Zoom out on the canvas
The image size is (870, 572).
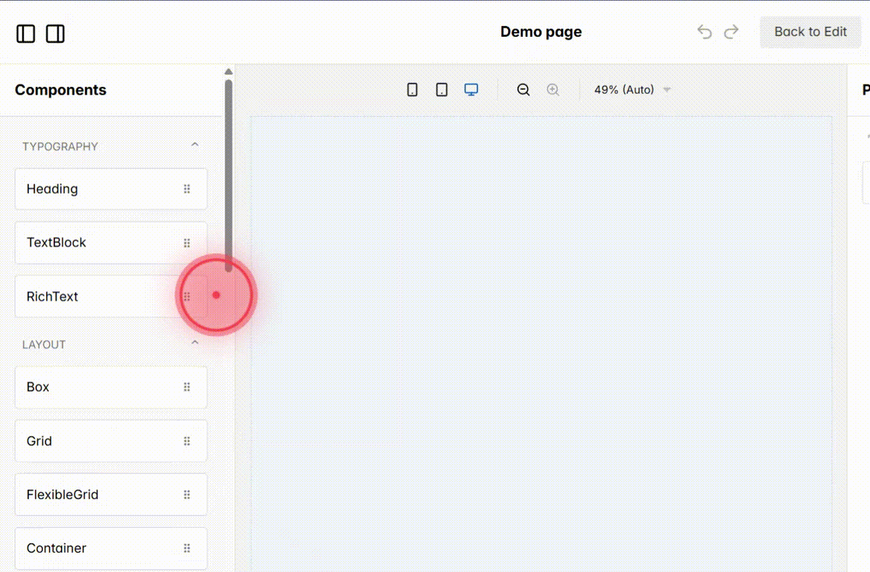(x=523, y=89)
